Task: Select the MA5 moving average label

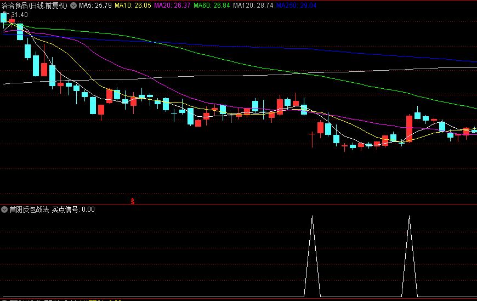Action: [95, 5]
